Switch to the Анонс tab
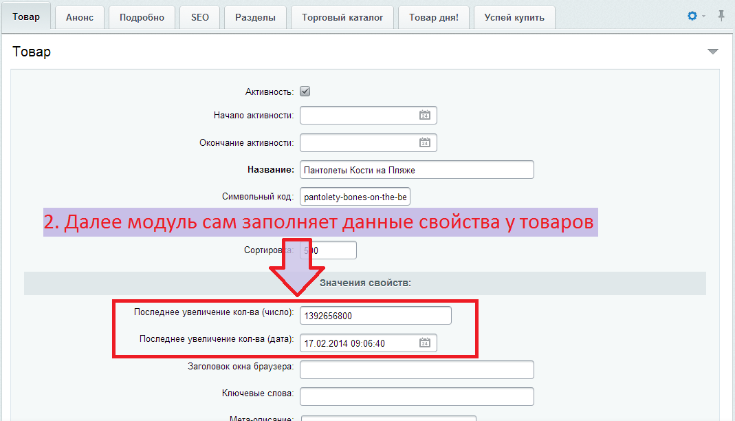 click(80, 17)
